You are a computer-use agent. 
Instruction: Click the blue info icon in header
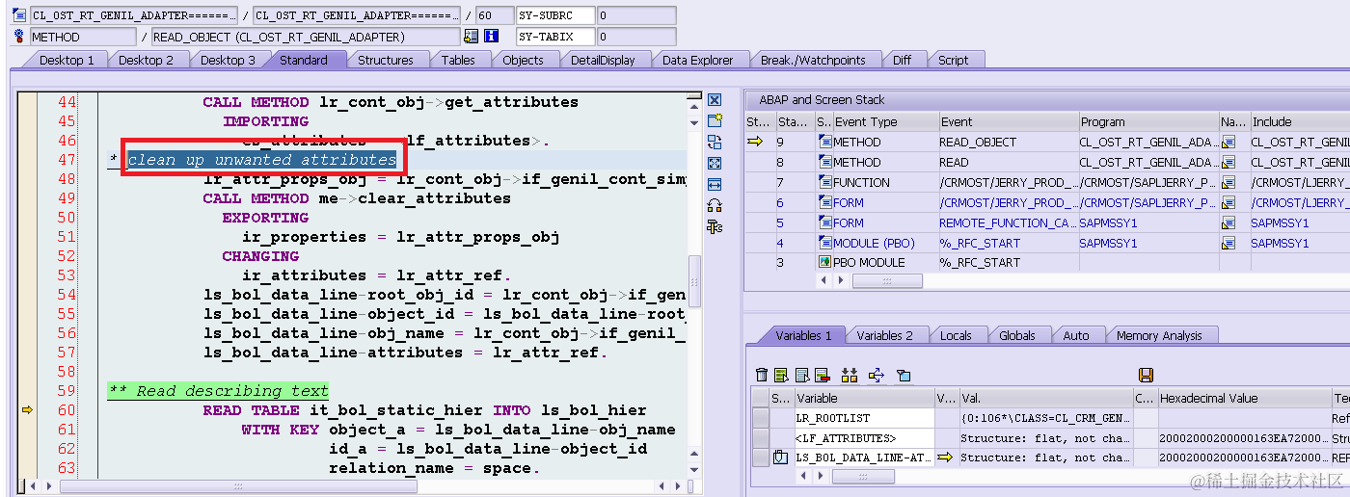(491, 37)
